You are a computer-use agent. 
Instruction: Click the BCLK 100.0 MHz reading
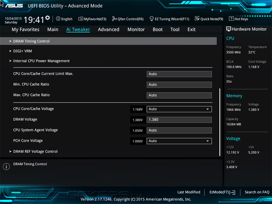pos(234,67)
